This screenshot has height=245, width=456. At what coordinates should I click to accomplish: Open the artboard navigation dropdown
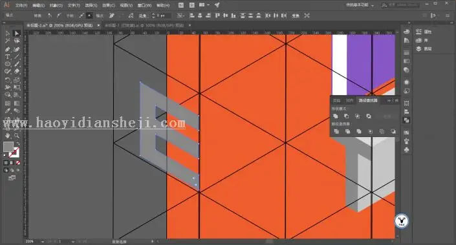tap(73, 242)
